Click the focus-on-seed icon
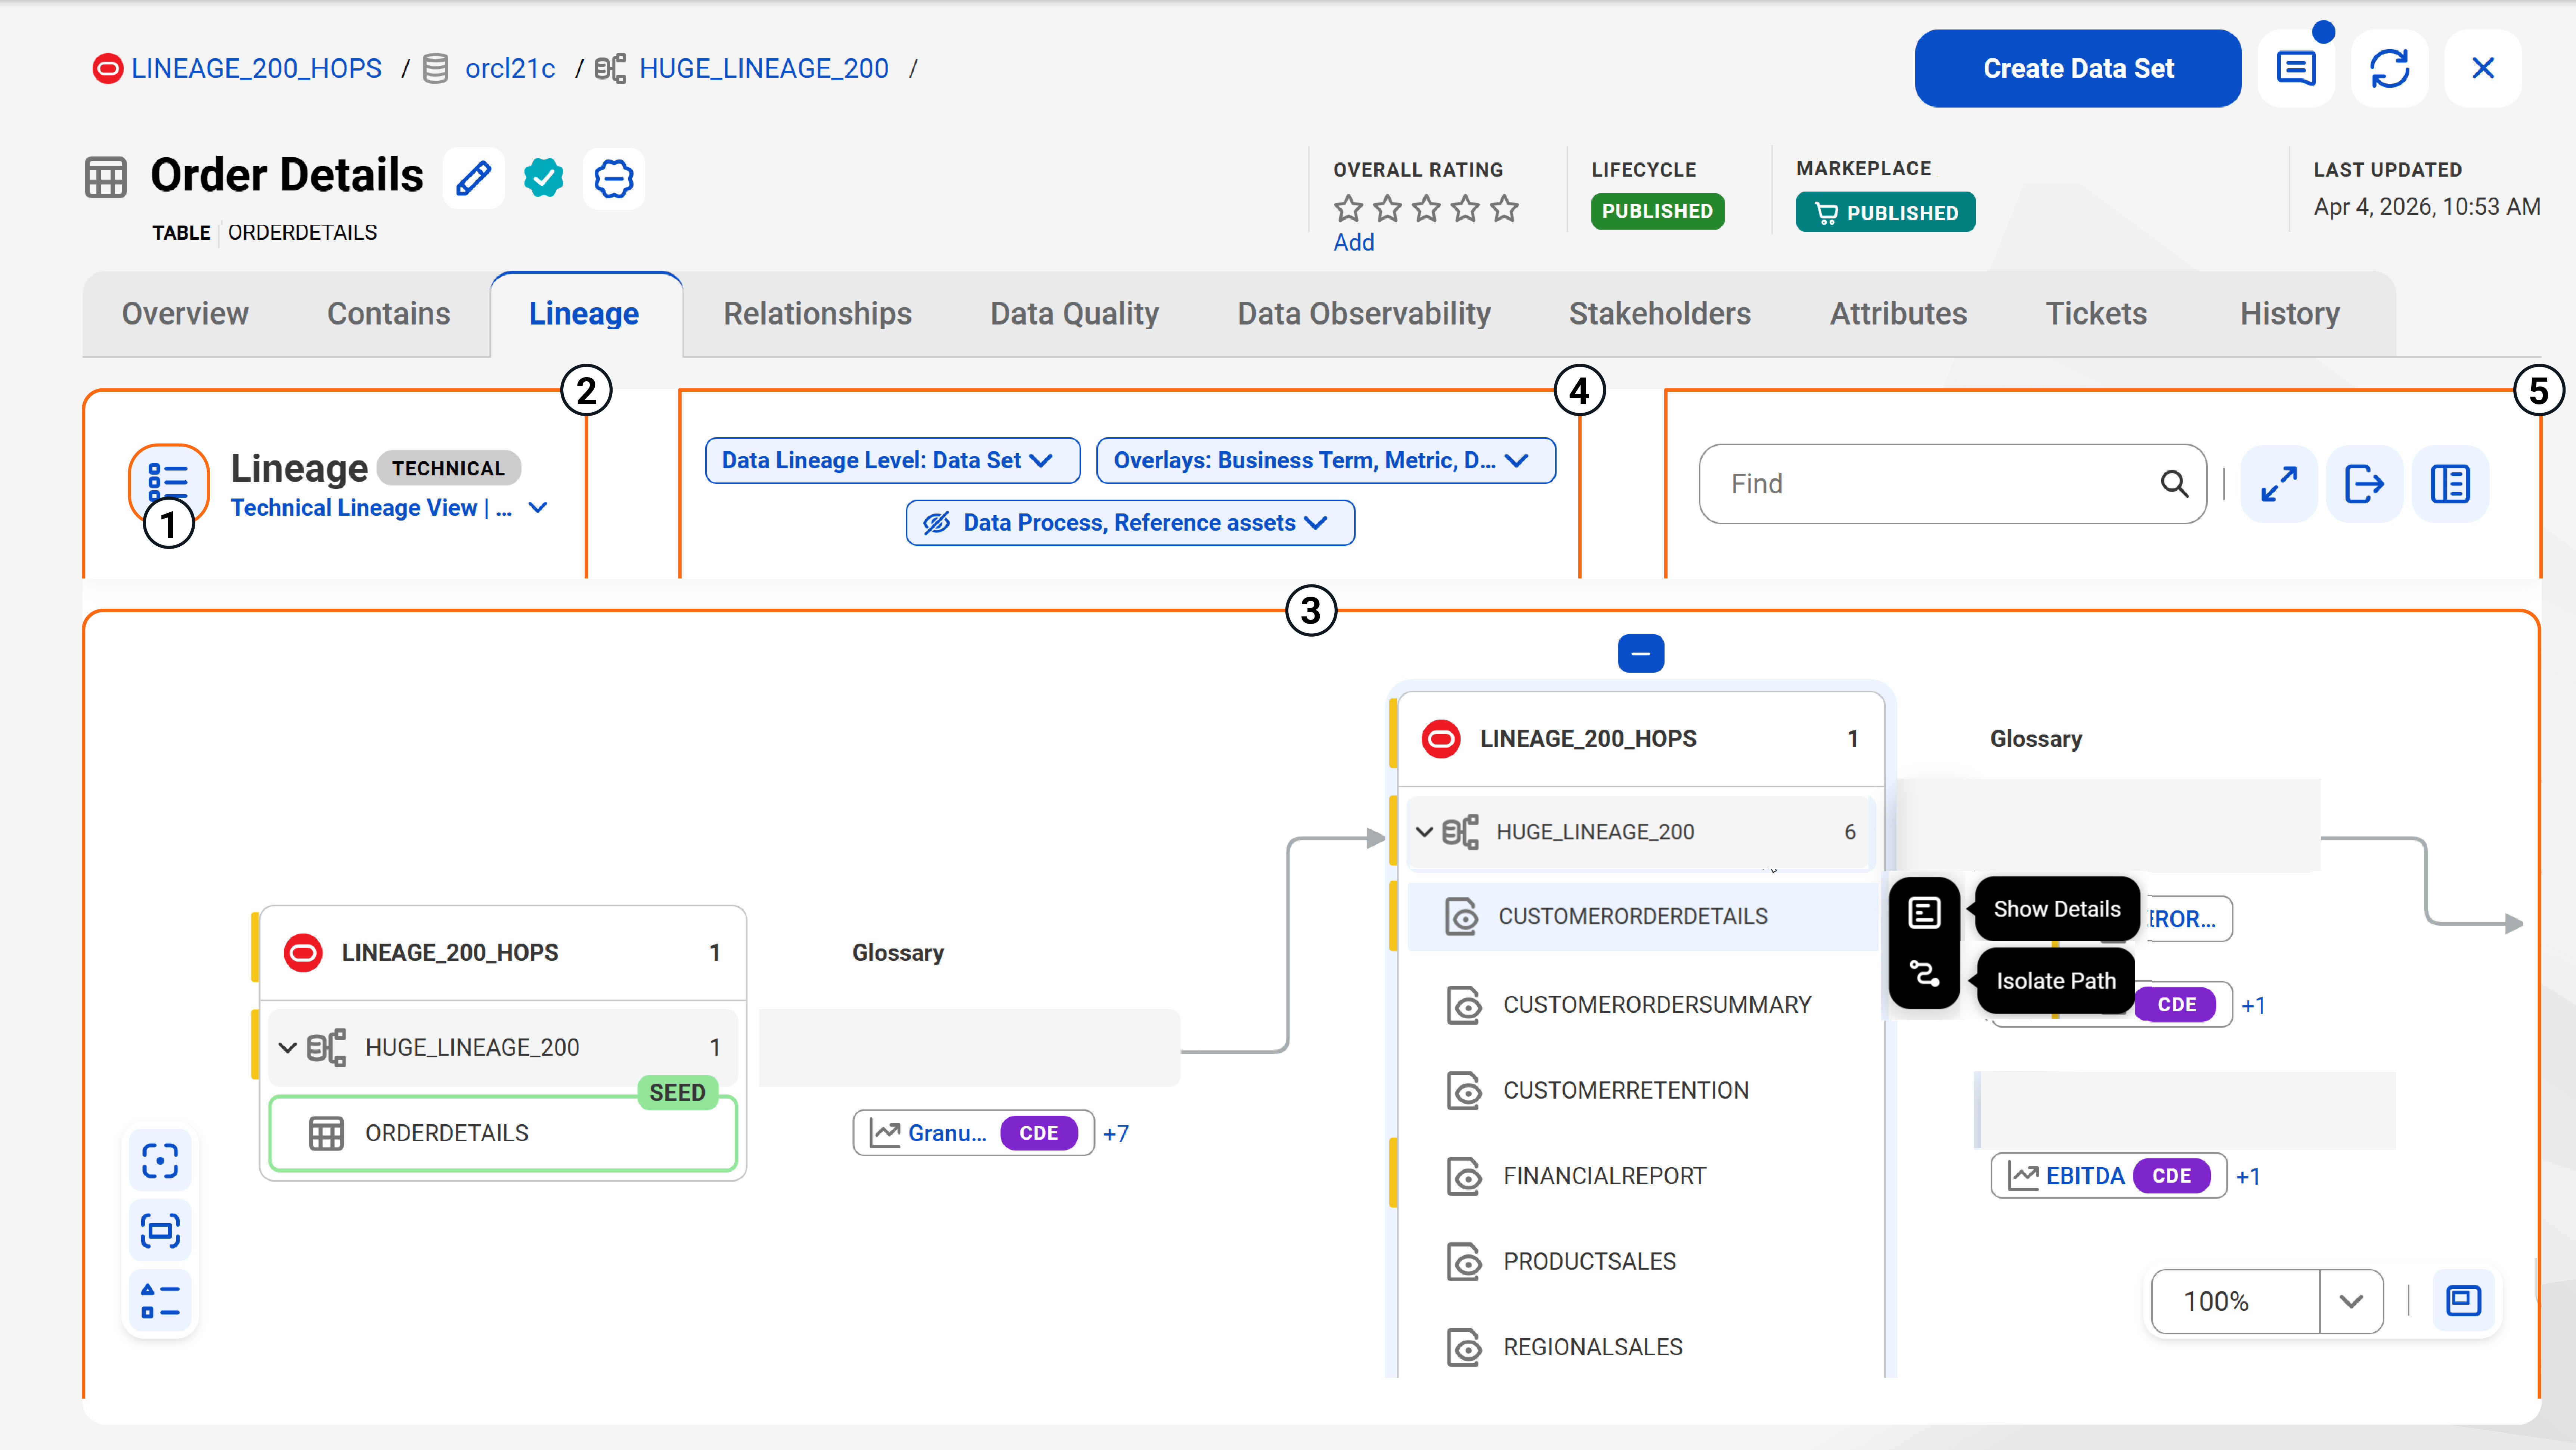The height and width of the screenshot is (1450, 2576). (160, 1161)
